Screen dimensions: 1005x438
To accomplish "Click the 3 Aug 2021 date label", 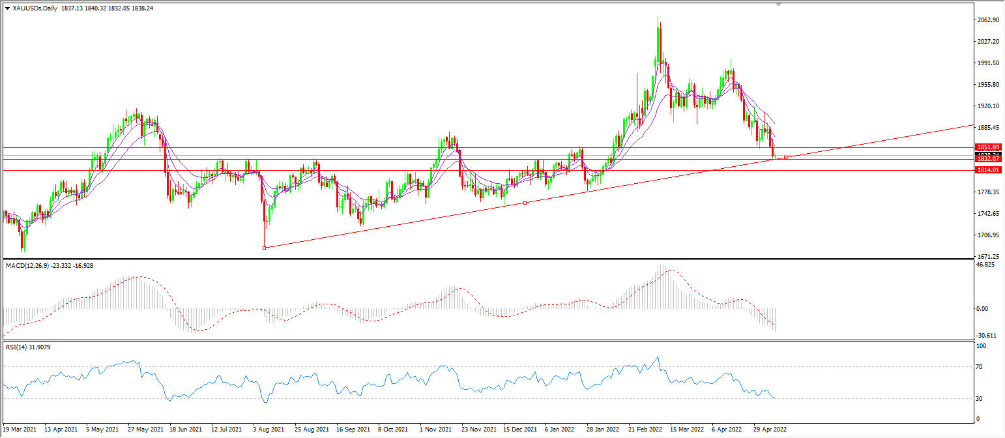I will tap(268, 430).
